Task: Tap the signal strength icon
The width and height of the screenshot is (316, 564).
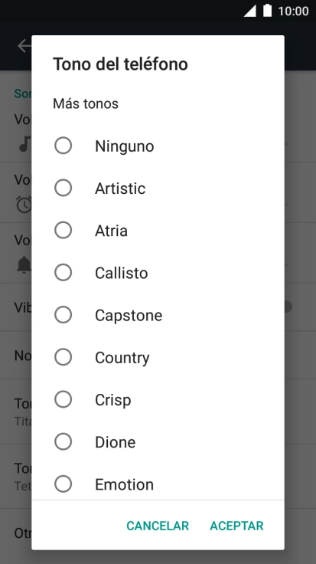Action: point(250,11)
